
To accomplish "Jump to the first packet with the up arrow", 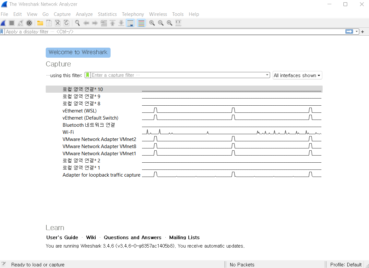I will point(113,23).
